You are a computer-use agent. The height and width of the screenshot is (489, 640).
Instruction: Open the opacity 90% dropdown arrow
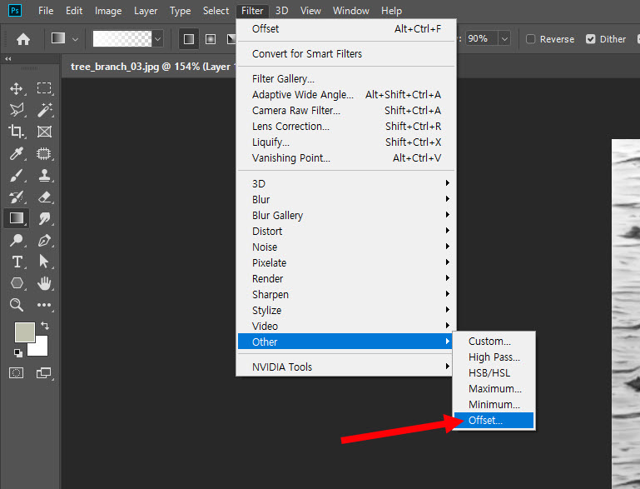pyautogui.click(x=505, y=39)
